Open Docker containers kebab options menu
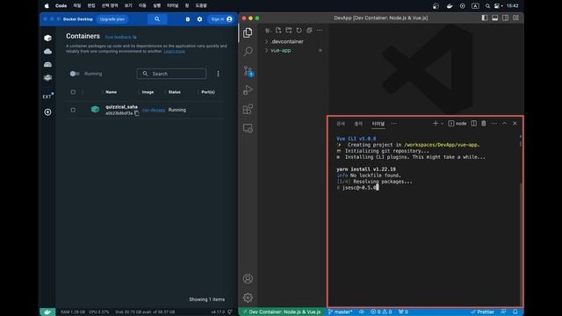 click(x=219, y=74)
